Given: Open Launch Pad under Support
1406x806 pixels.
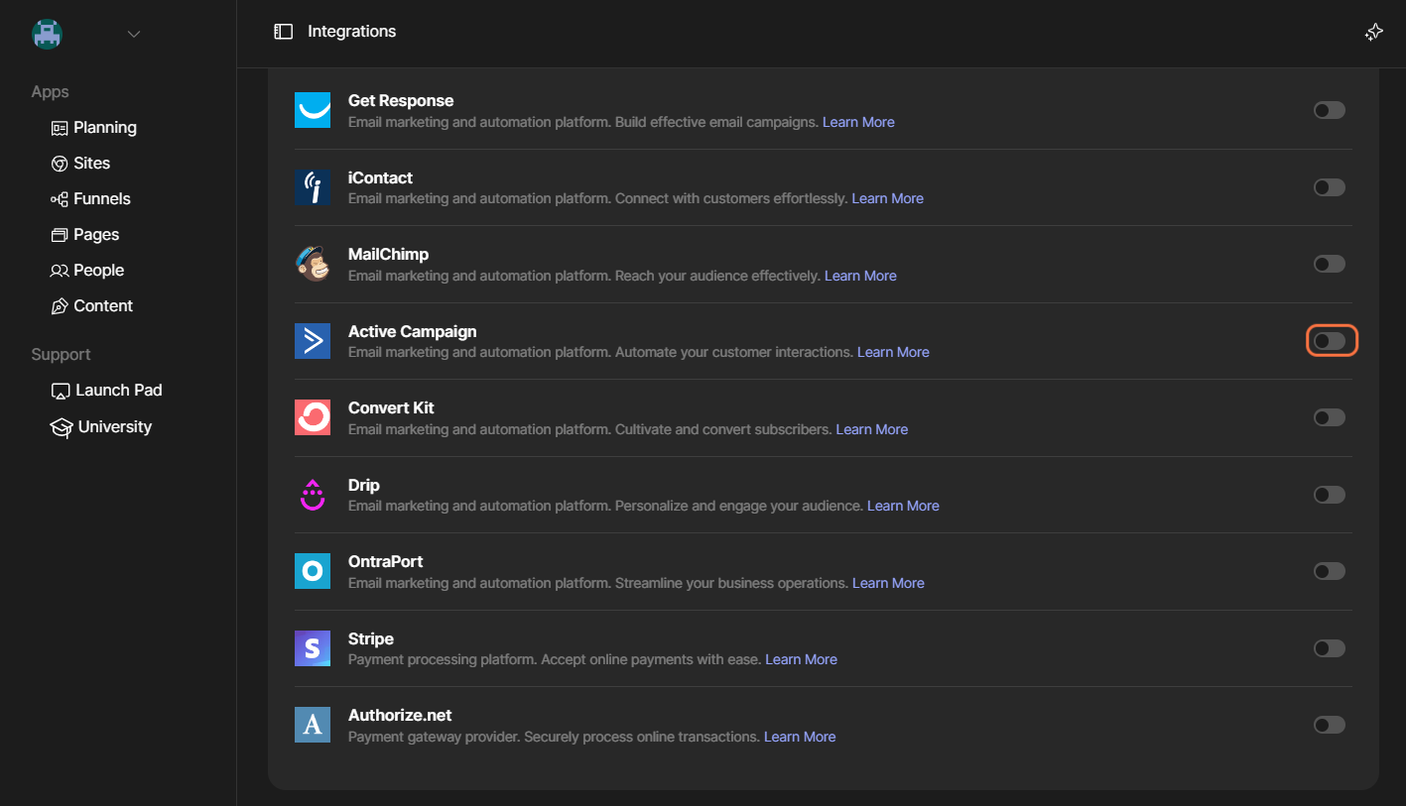Looking at the screenshot, I should point(107,391).
